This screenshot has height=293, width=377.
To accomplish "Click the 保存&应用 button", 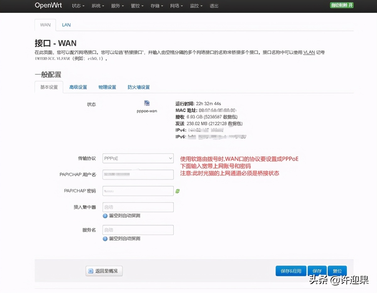I will [x=291, y=271].
